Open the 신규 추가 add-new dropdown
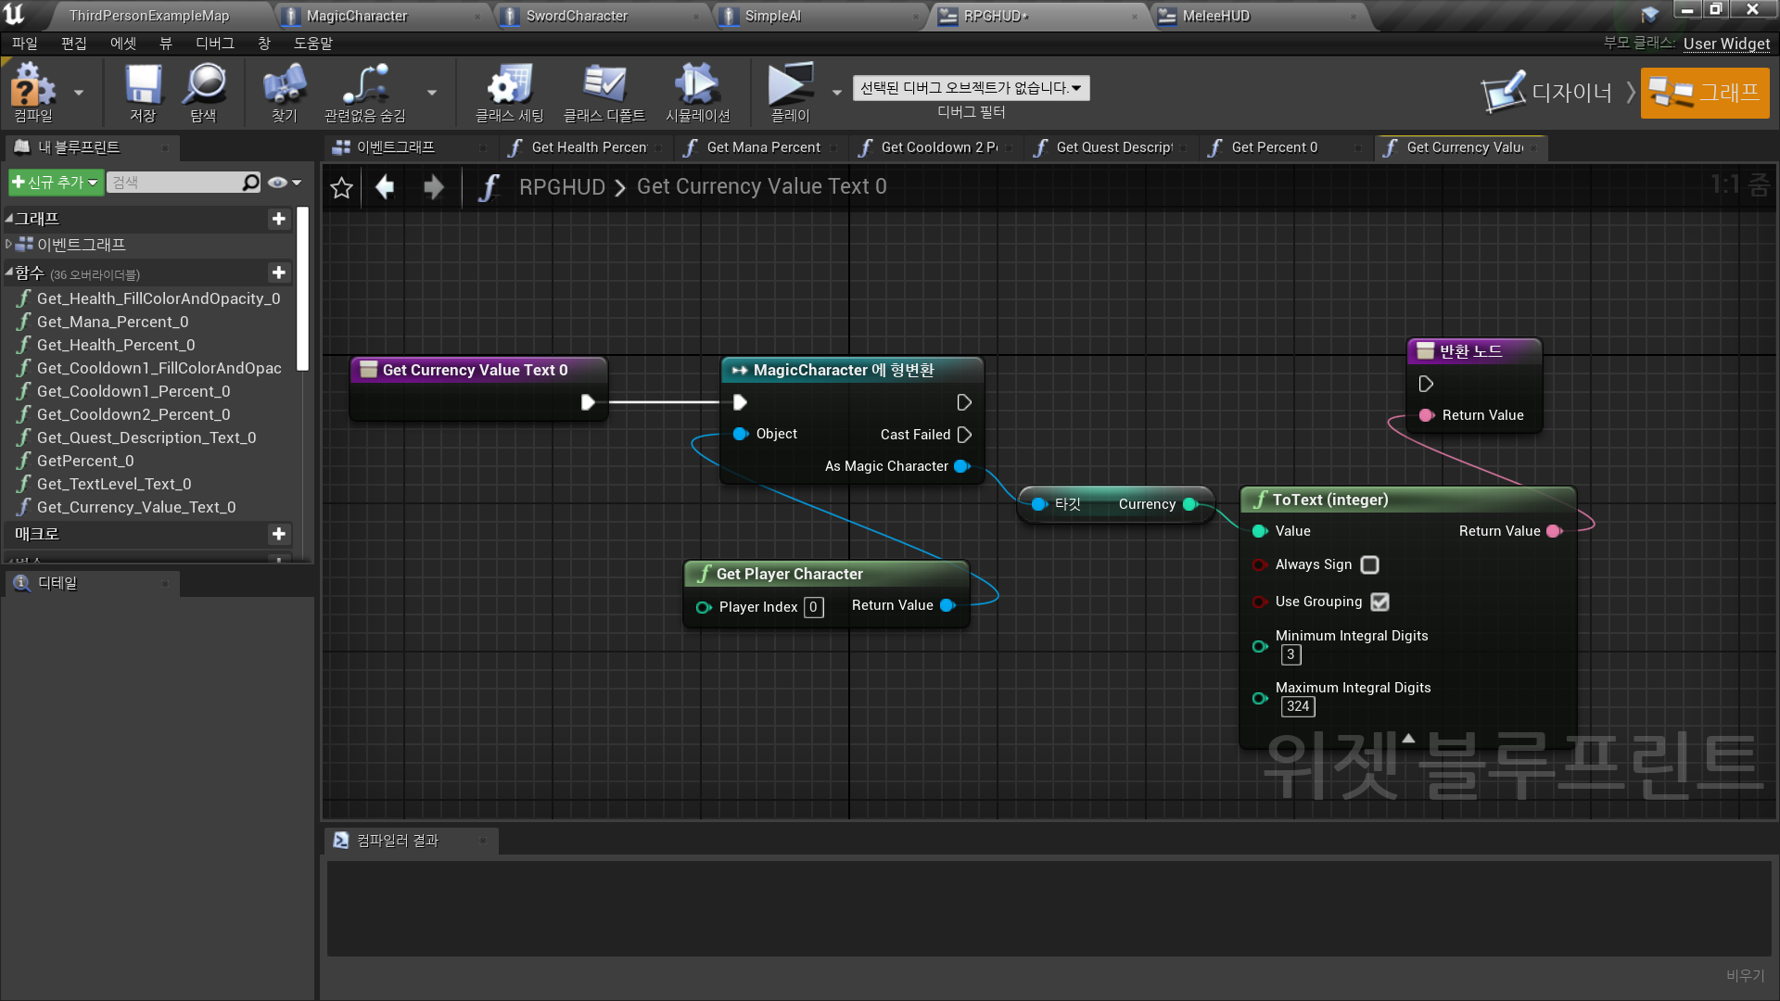Image resolution: width=1780 pixels, height=1001 pixels. [55, 183]
